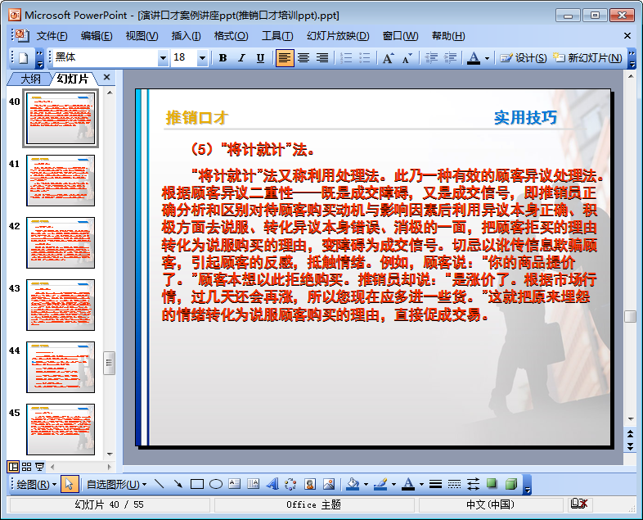Open the 窗口(W) menu

click(400, 36)
